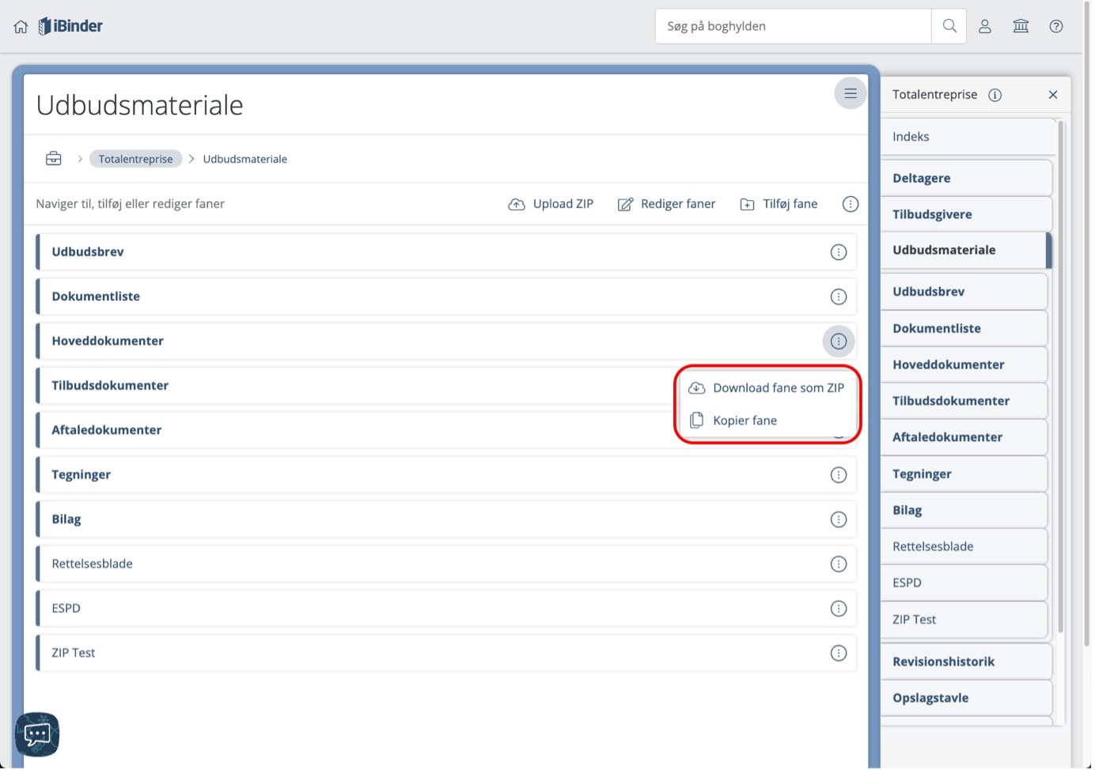Open the Udbudsbrev tab row
The width and height of the screenshot is (1095, 770).
click(x=446, y=252)
